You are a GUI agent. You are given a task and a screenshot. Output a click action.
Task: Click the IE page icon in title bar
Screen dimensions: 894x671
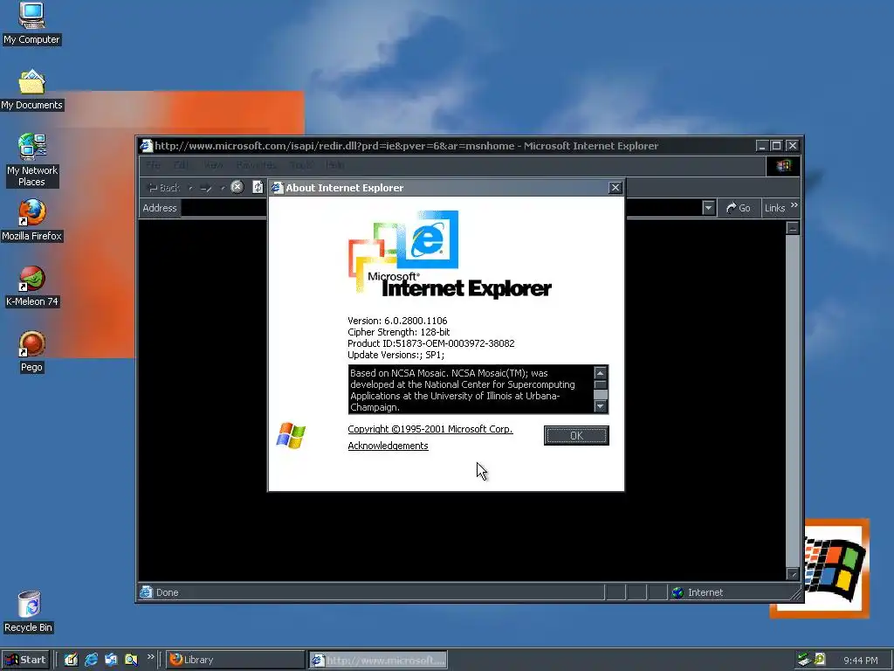[147, 146]
